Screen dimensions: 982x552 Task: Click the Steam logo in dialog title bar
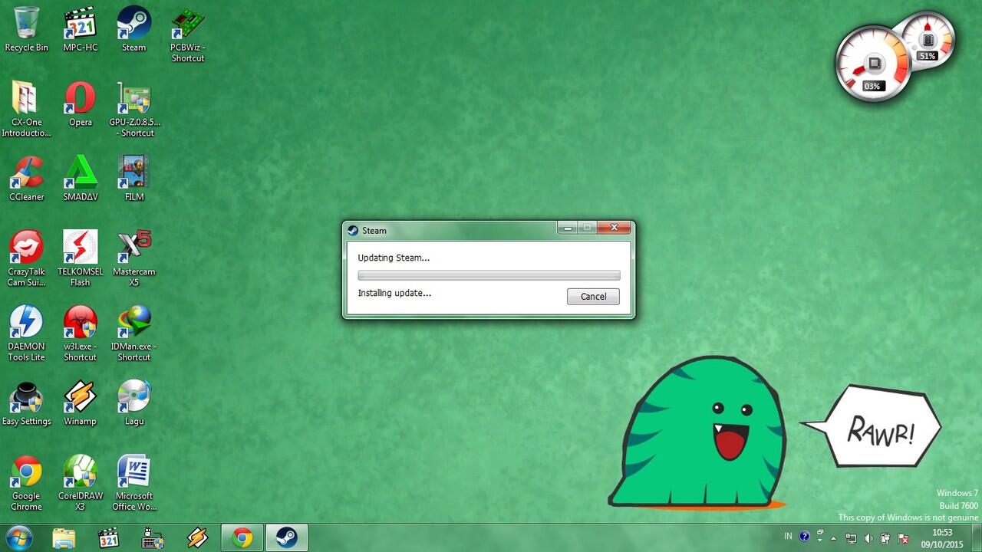pyautogui.click(x=353, y=230)
